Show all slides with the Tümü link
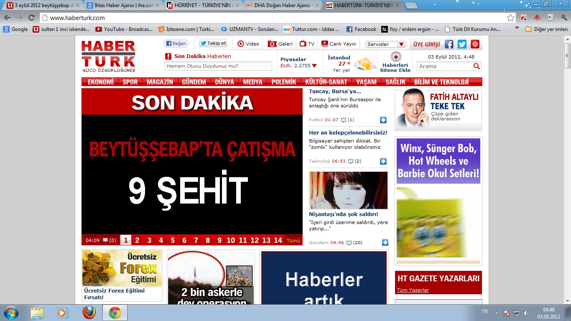This screenshot has height=321, width=571. (x=293, y=240)
